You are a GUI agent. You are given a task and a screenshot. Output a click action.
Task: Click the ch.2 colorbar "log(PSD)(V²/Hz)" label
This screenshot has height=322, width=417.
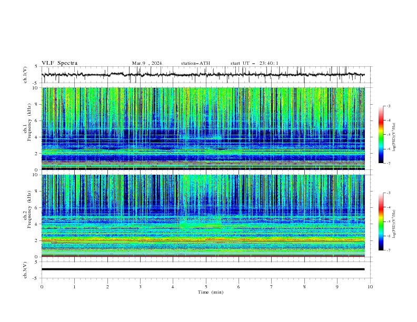[x=395, y=224]
